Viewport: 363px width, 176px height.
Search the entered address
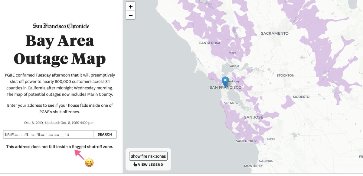tap(105, 134)
